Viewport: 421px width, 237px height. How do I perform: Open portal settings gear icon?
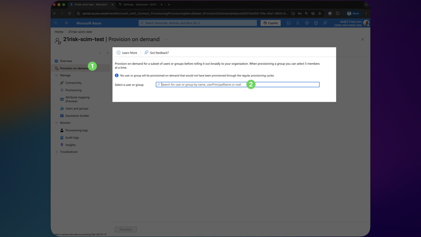307,23
